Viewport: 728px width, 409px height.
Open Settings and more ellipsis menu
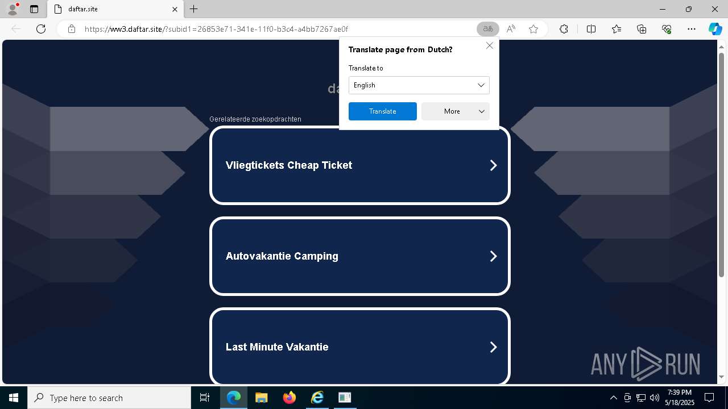coord(692,29)
